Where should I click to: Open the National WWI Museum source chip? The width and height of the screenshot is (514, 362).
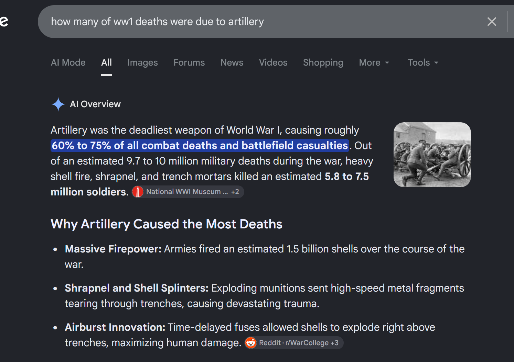[x=188, y=192]
